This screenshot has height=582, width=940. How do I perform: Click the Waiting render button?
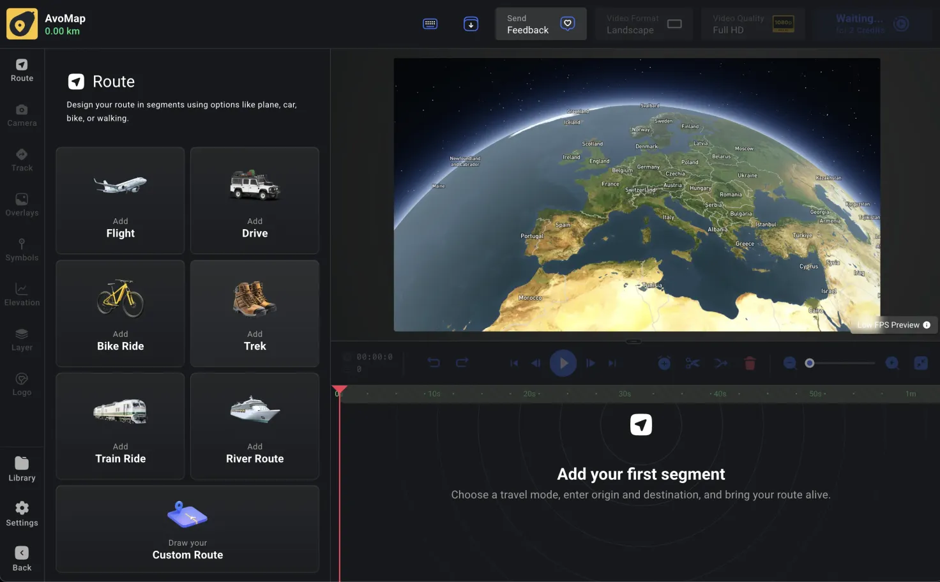[x=872, y=24]
